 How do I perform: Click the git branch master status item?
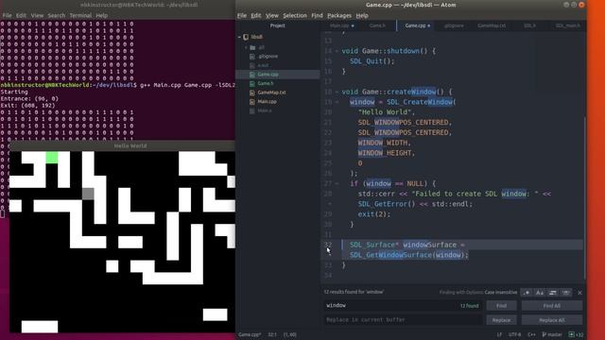coord(552,334)
